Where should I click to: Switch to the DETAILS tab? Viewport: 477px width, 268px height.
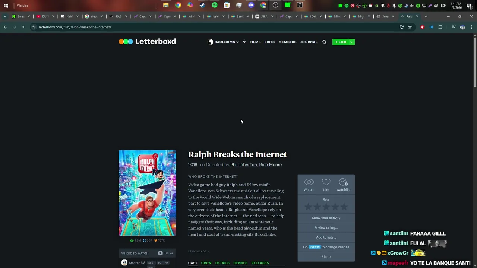[222, 263]
